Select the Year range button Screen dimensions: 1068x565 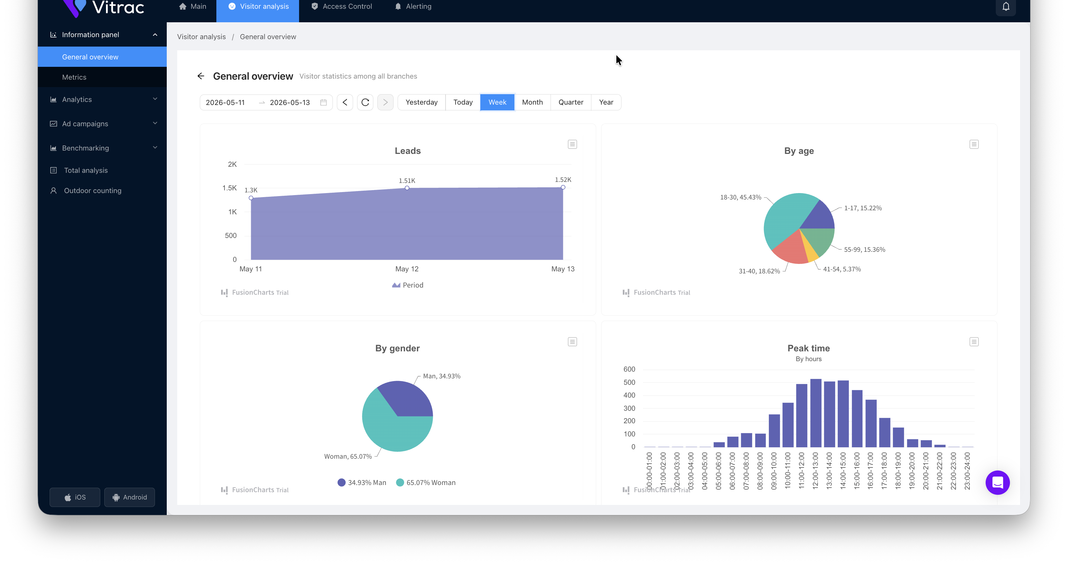[606, 102]
